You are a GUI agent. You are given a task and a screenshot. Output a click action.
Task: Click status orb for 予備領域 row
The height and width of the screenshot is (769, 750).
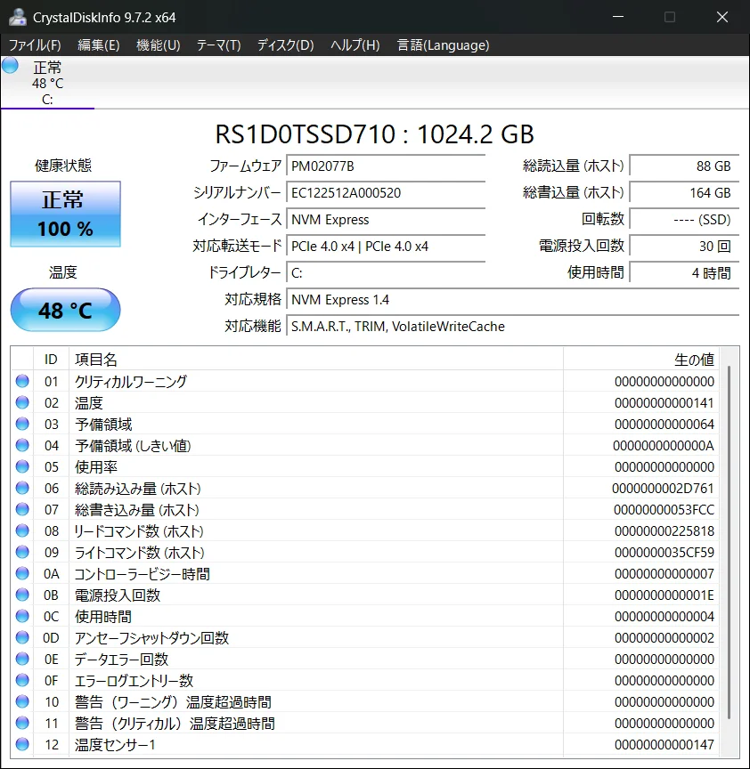click(x=22, y=424)
